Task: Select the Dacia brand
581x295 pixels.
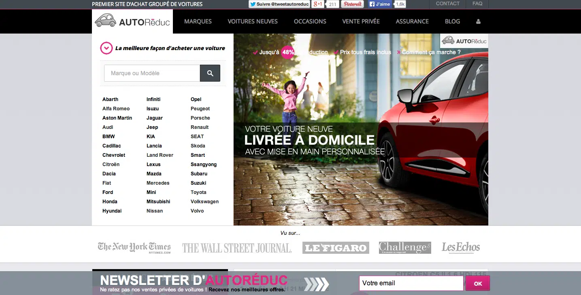Action: (x=109, y=174)
